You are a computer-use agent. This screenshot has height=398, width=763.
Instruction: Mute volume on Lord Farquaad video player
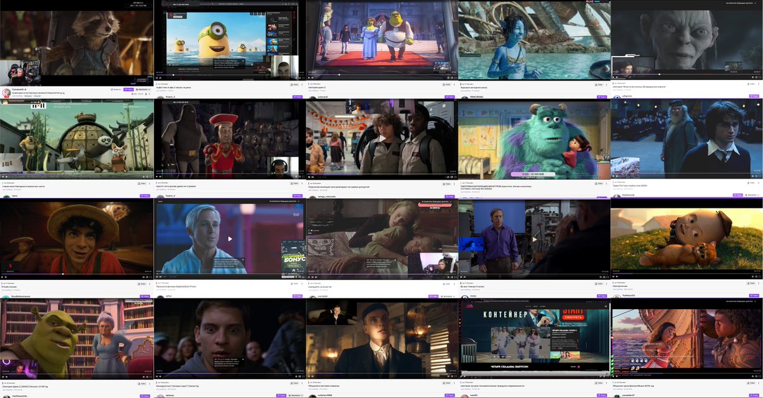(160, 176)
